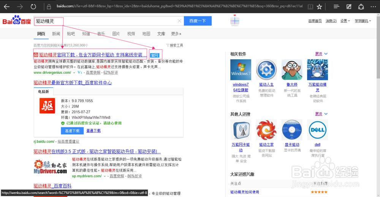Screen dimensions: 380x197
Task: Click the 官网 official site badge
Action: coord(154,56)
